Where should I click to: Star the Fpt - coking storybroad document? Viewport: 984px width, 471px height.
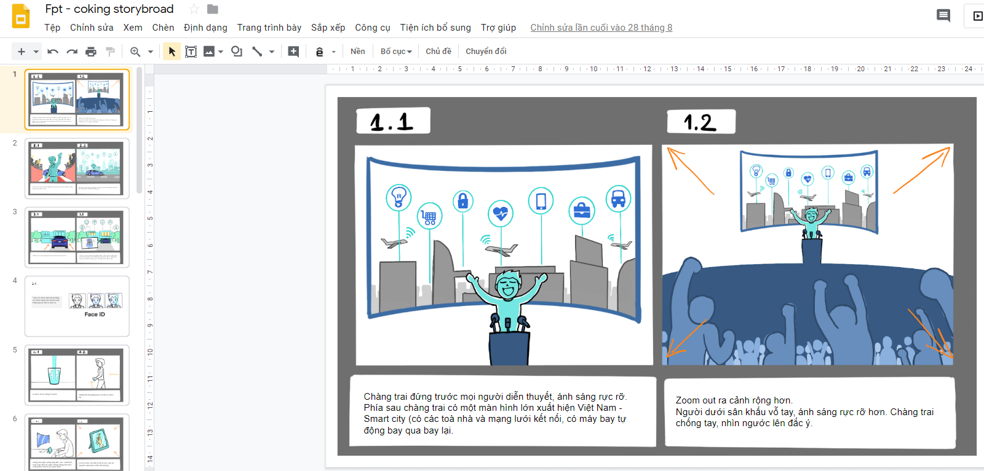pos(194,9)
